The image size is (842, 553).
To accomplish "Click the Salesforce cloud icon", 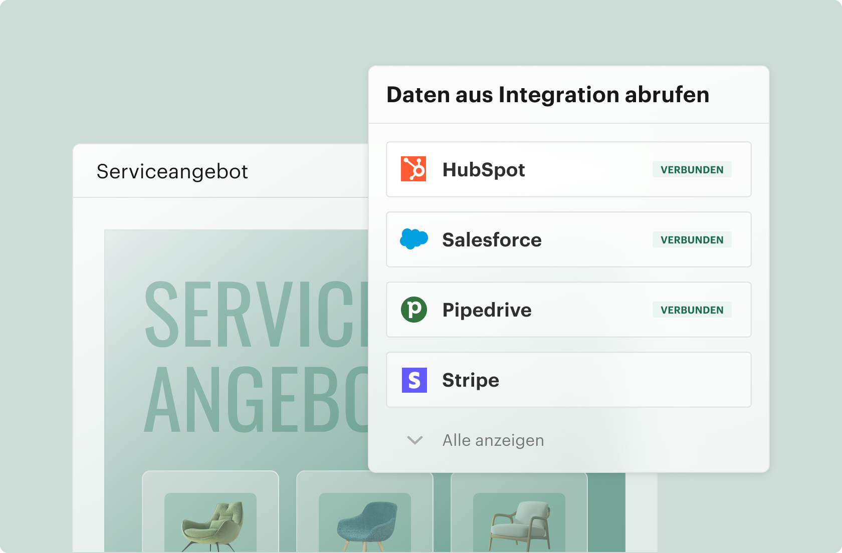I will pos(414,239).
